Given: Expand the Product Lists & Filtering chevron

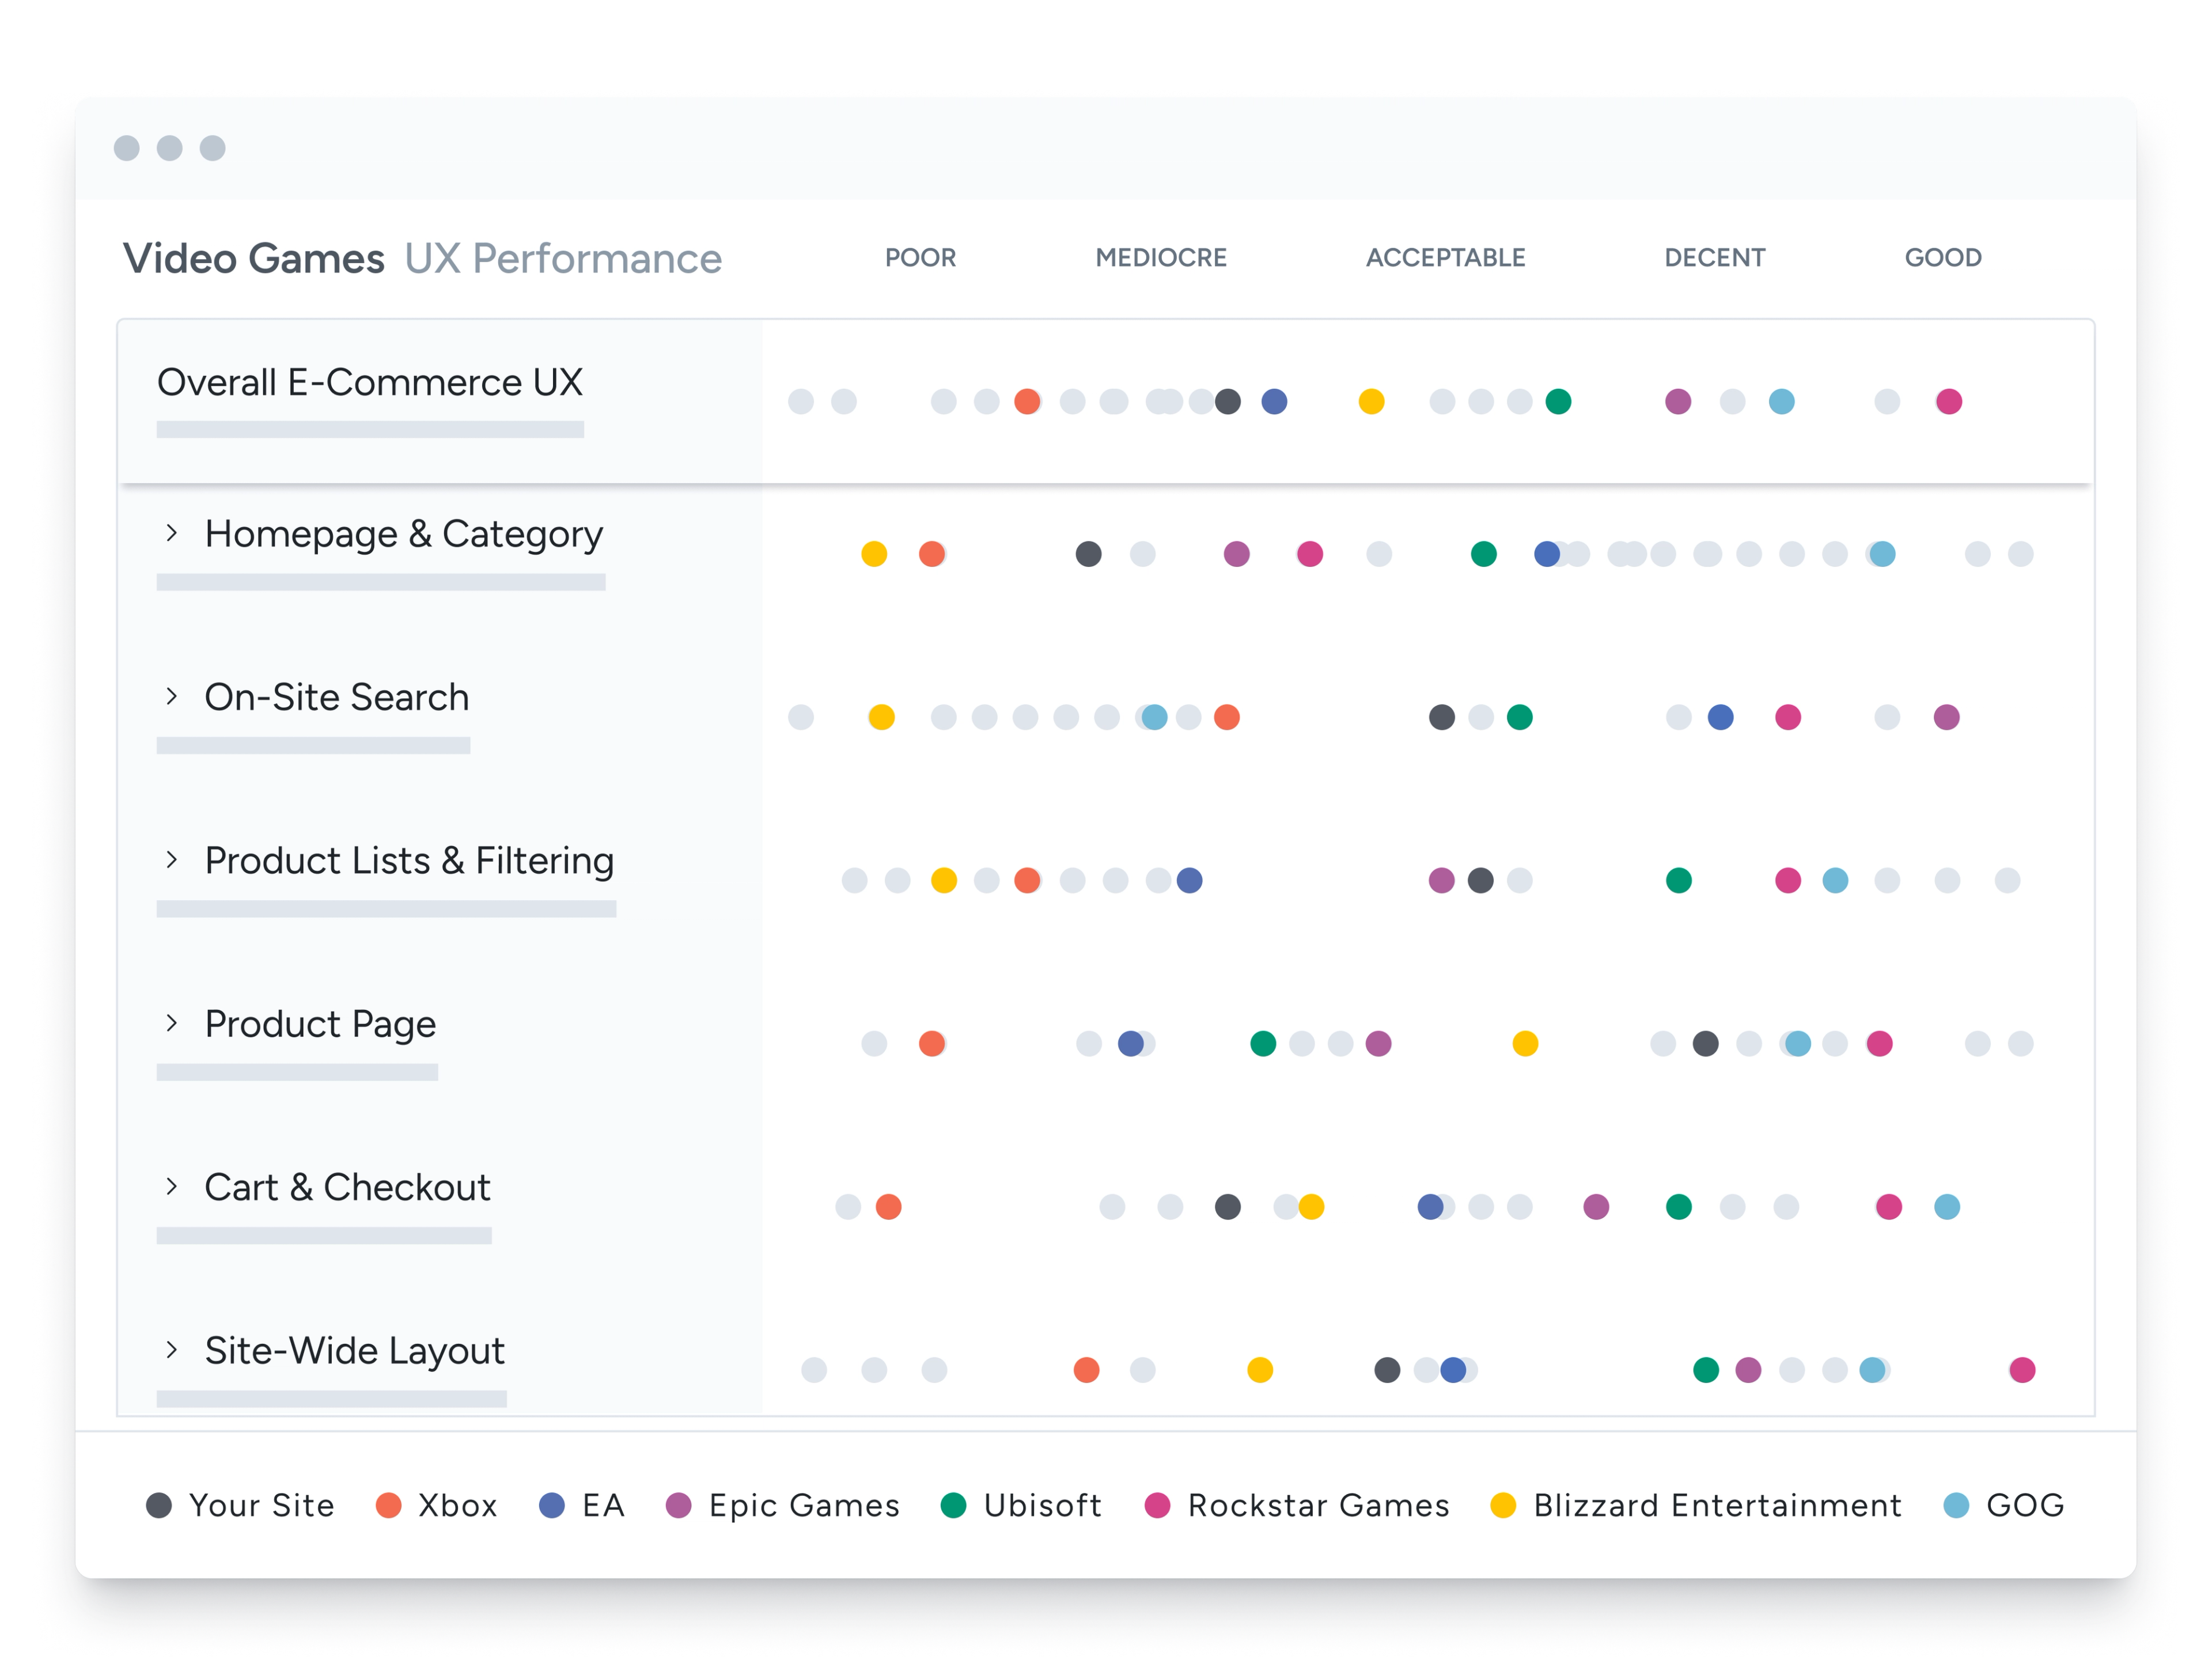Looking at the screenshot, I should click(172, 859).
